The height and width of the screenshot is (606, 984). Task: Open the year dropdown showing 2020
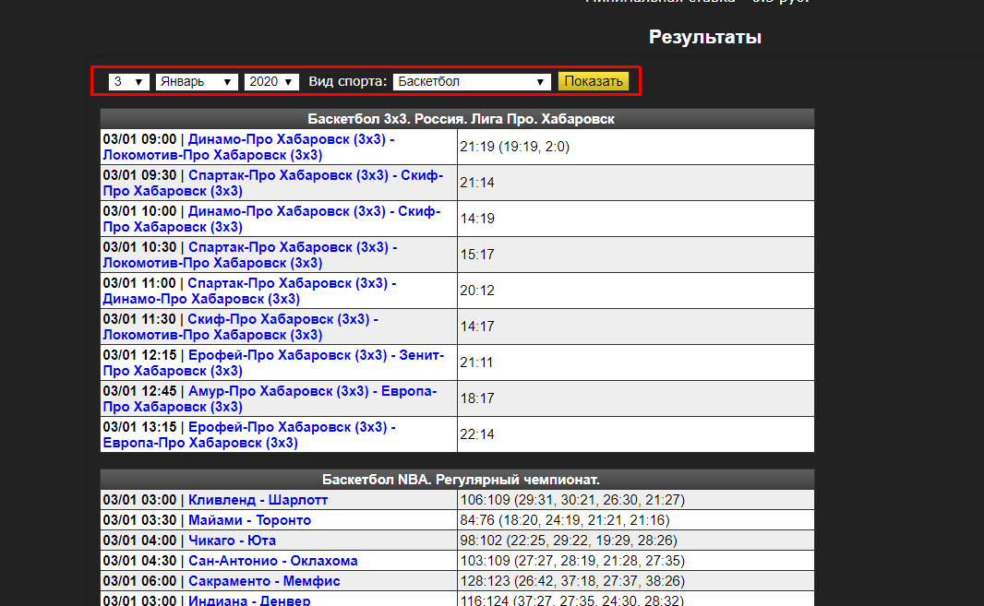tap(271, 81)
